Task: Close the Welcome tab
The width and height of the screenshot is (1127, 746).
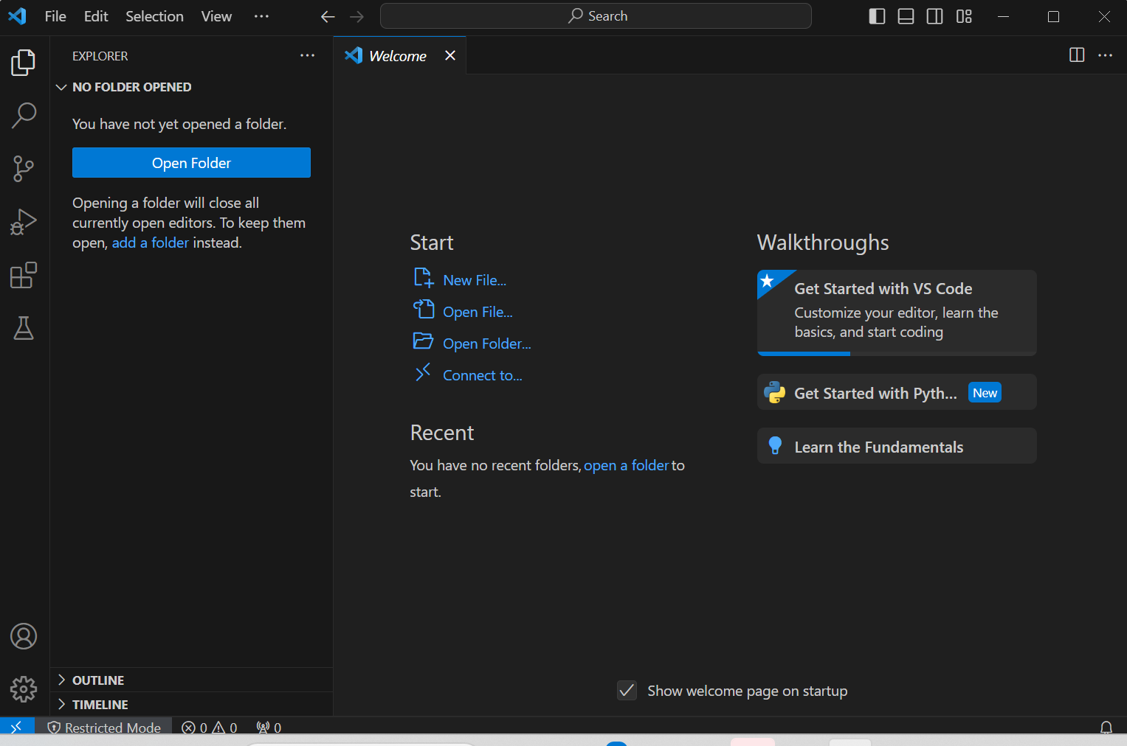Action: 450,55
